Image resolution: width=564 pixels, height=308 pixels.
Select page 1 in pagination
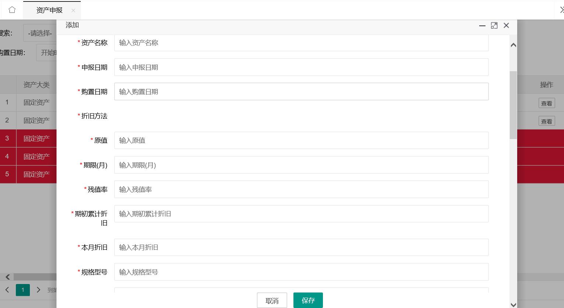22,290
